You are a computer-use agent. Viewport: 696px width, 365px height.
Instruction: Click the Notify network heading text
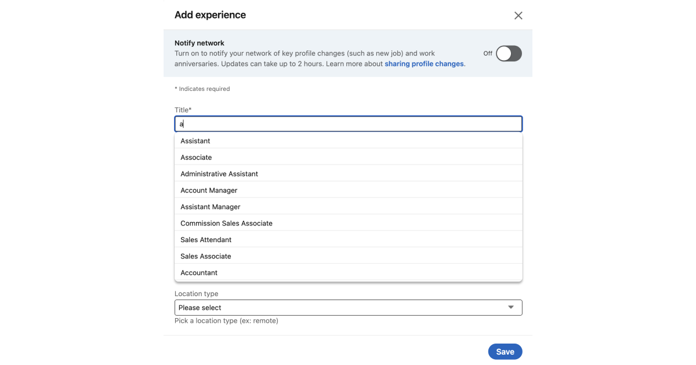click(x=200, y=43)
